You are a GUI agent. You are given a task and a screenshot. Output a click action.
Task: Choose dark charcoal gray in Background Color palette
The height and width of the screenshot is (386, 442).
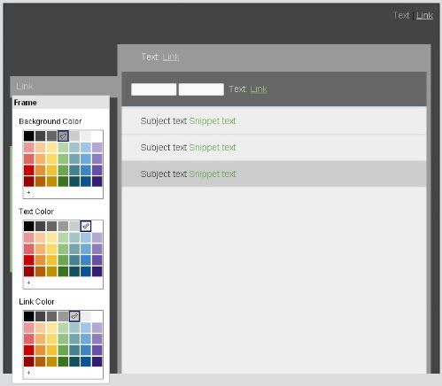[41, 136]
